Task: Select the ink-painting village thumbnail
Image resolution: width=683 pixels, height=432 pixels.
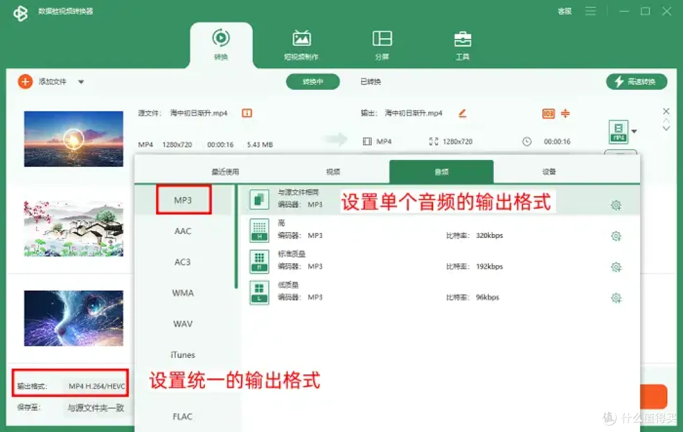Action: click(73, 228)
